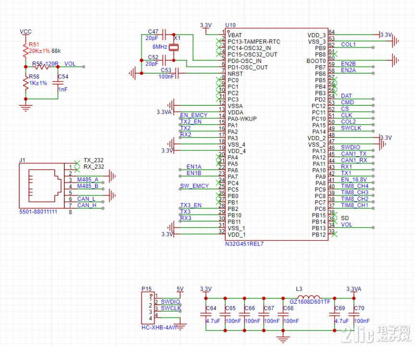This screenshot has height=346, width=415.
Task: Select the SW_EMCY net label
Action: coord(195,186)
